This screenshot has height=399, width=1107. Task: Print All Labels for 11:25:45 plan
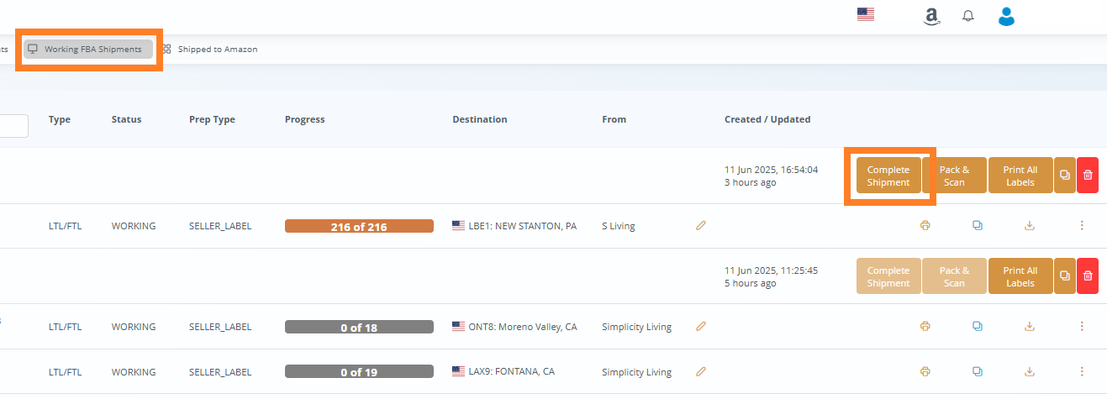[x=1020, y=276]
